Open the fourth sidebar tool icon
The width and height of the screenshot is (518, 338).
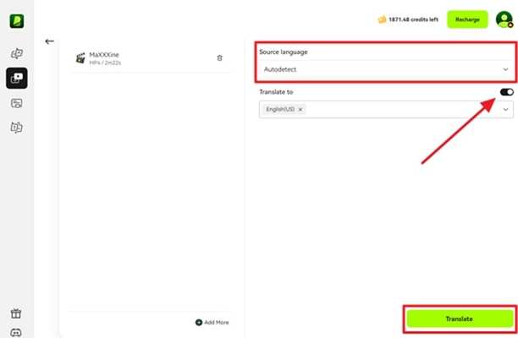coord(16,128)
